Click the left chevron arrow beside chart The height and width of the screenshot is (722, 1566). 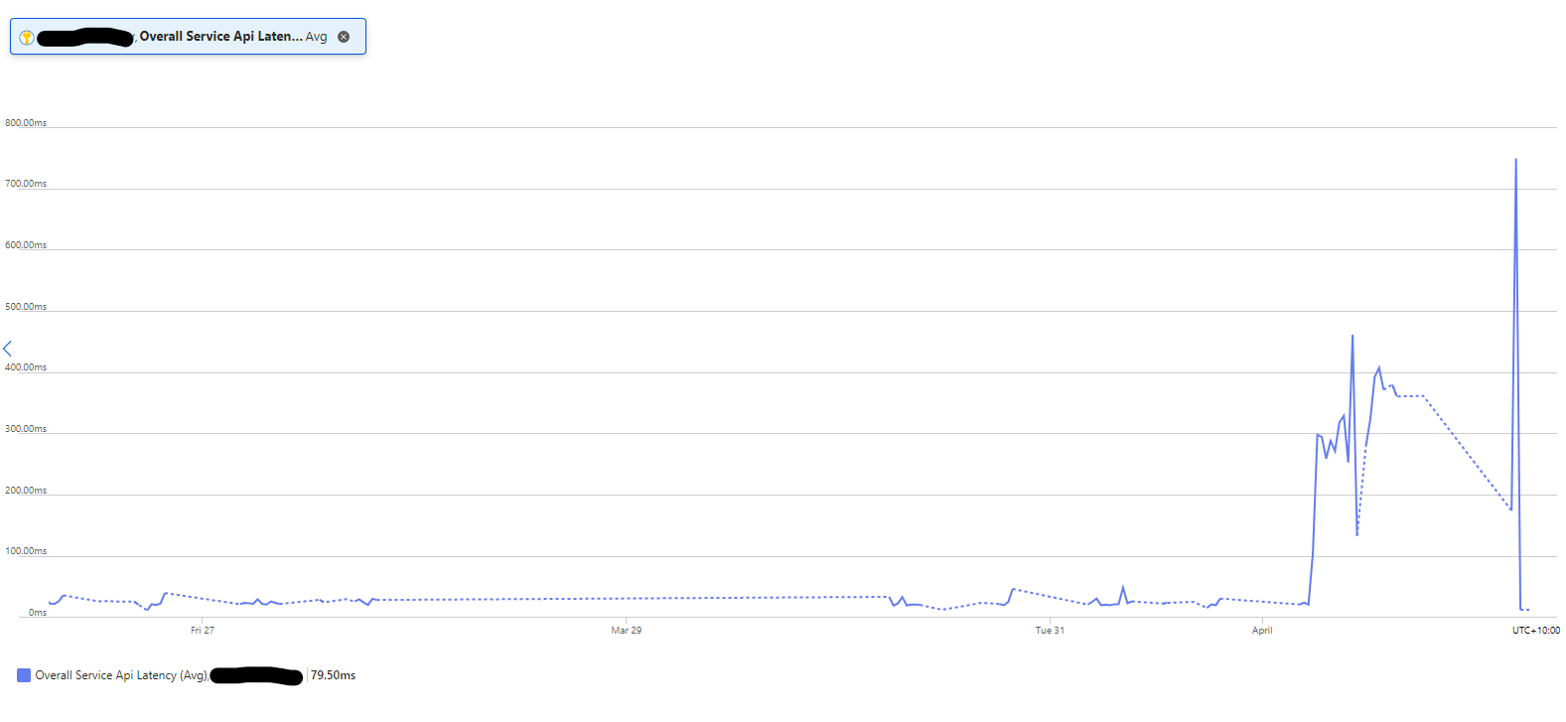point(7,349)
